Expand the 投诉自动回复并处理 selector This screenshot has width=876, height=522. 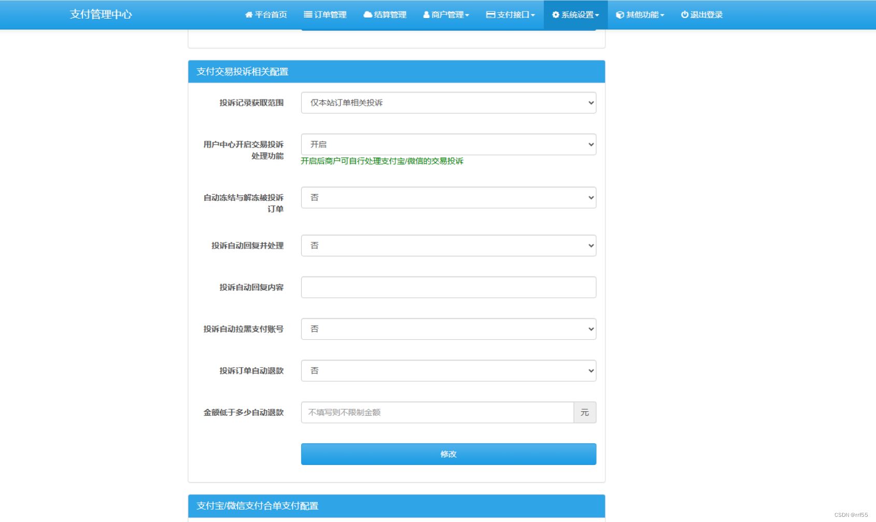tap(448, 245)
